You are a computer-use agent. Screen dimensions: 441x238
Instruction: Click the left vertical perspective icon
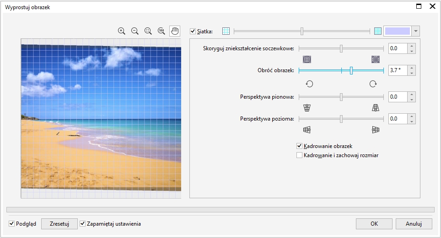point(307,108)
